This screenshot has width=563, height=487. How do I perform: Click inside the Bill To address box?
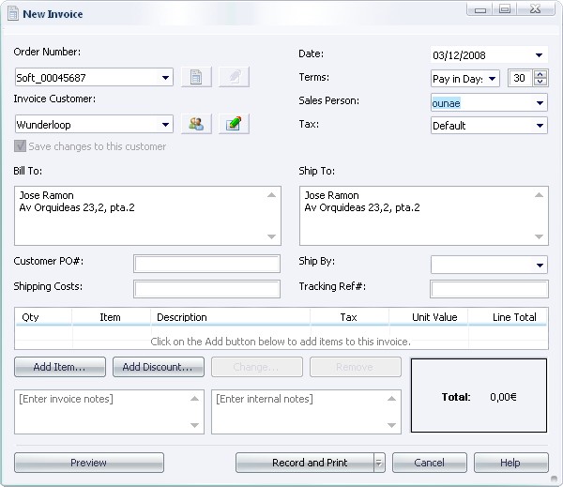(147, 216)
